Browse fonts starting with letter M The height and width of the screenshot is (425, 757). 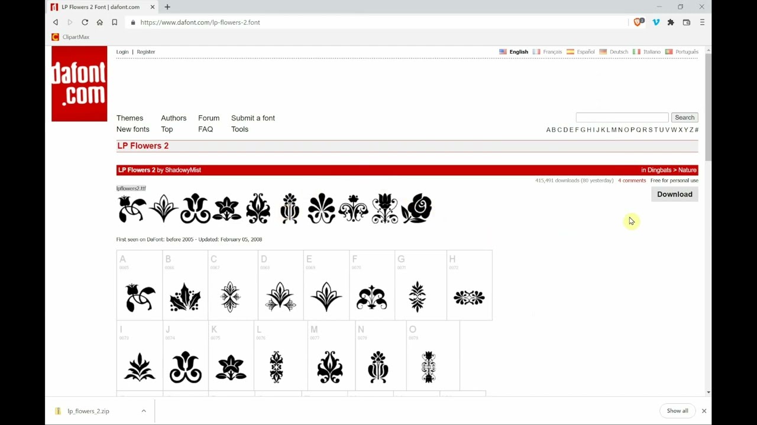click(x=614, y=130)
